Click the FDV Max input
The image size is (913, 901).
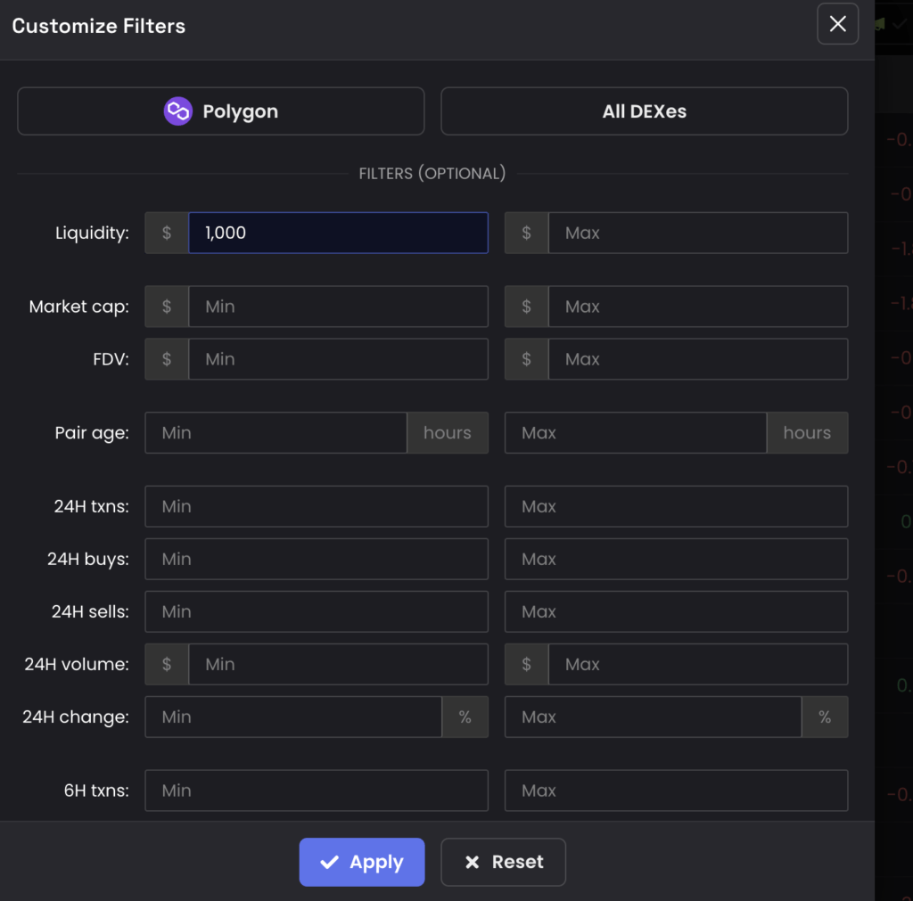point(696,359)
